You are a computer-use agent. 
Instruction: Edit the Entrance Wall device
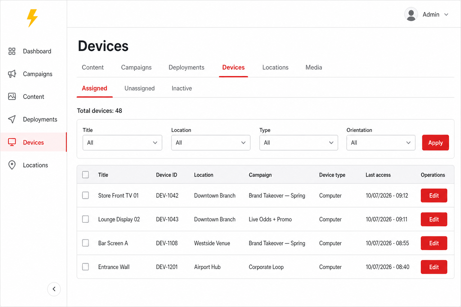[x=434, y=267]
